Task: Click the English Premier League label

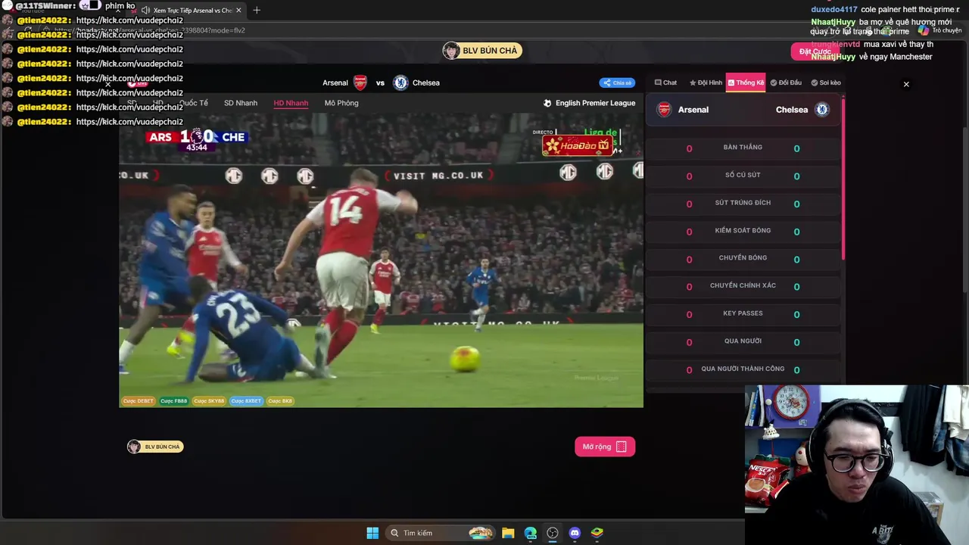Action: click(x=595, y=103)
